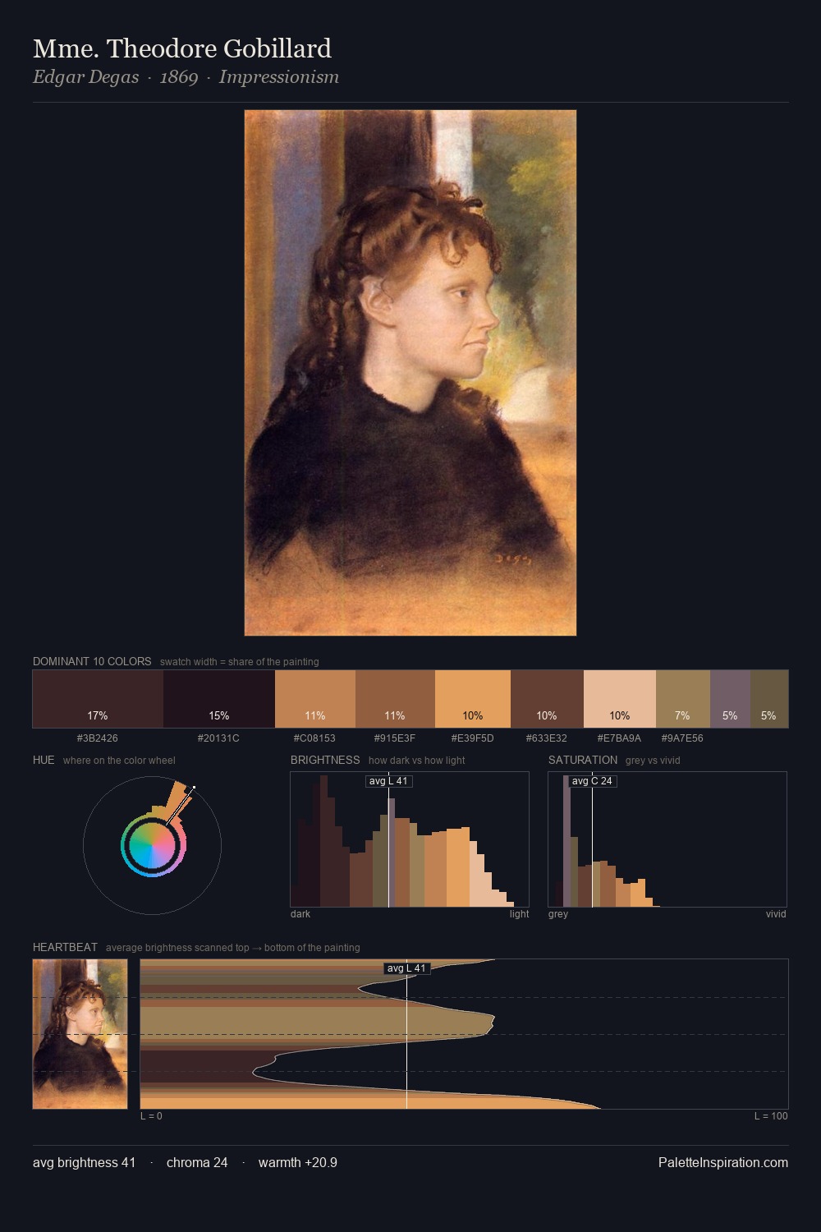Viewport: 821px width, 1232px height.
Task: Pick the 11% swatch #C08153
Action: pos(315,699)
